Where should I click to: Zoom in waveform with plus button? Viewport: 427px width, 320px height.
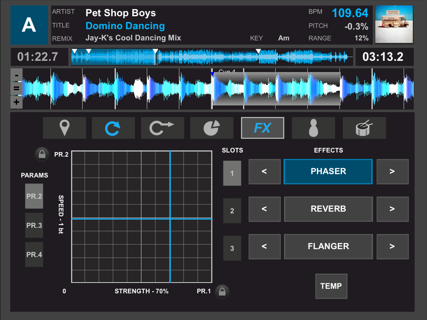[x=16, y=102]
